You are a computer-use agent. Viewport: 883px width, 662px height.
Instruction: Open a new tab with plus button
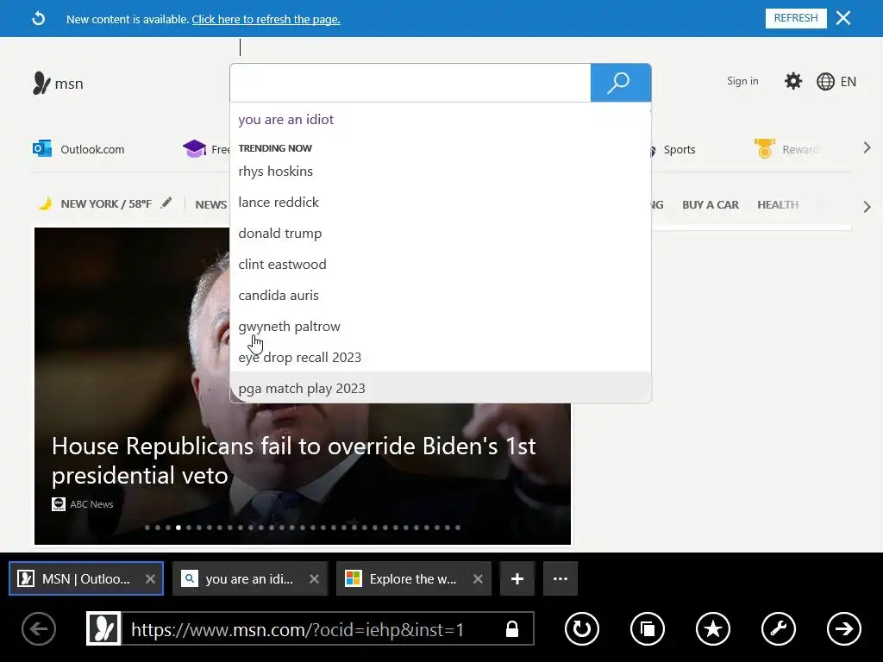click(x=517, y=578)
